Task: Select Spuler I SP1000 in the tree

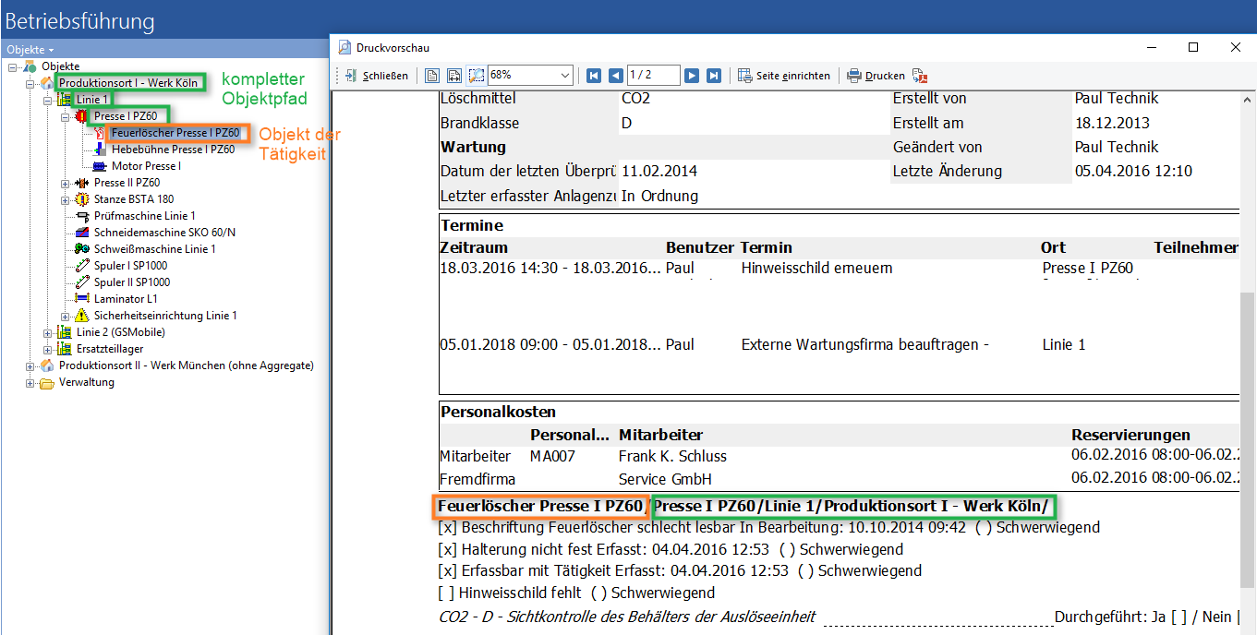Action: 131,266
